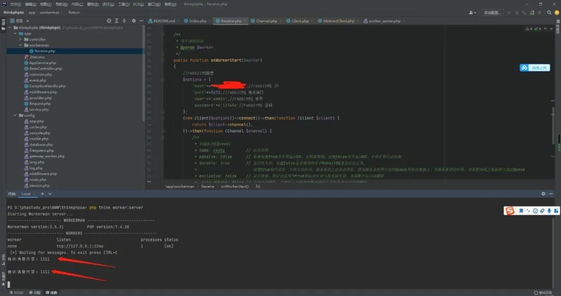This screenshot has width=561, height=296.
Task: Click the Terminal tool window button at bottom
Action: [51, 293]
